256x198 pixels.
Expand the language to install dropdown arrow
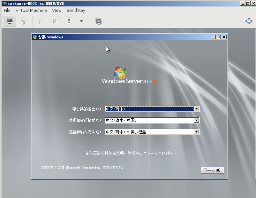click(197, 109)
